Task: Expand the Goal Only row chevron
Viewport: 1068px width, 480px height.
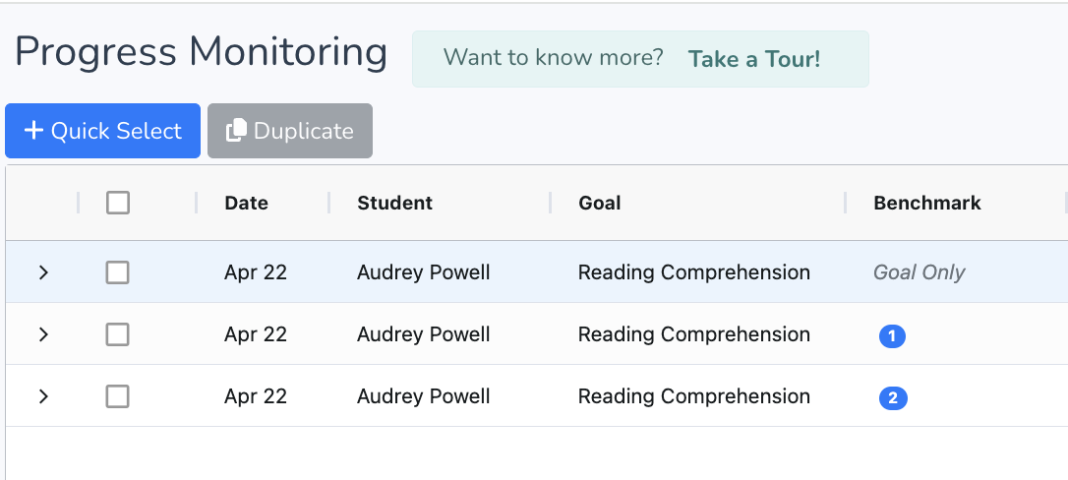Action: 43,272
